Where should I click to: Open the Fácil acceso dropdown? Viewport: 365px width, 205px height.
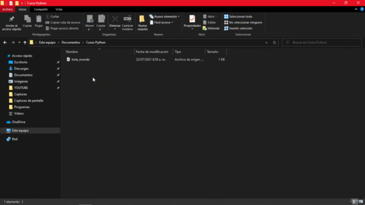tap(161, 22)
